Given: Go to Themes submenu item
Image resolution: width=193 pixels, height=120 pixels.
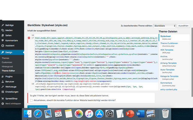Looking at the screenshot, I should [6, 58].
